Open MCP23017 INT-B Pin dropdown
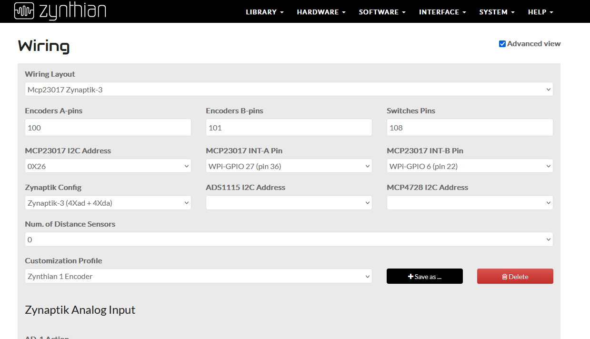 pyautogui.click(x=470, y=166)
